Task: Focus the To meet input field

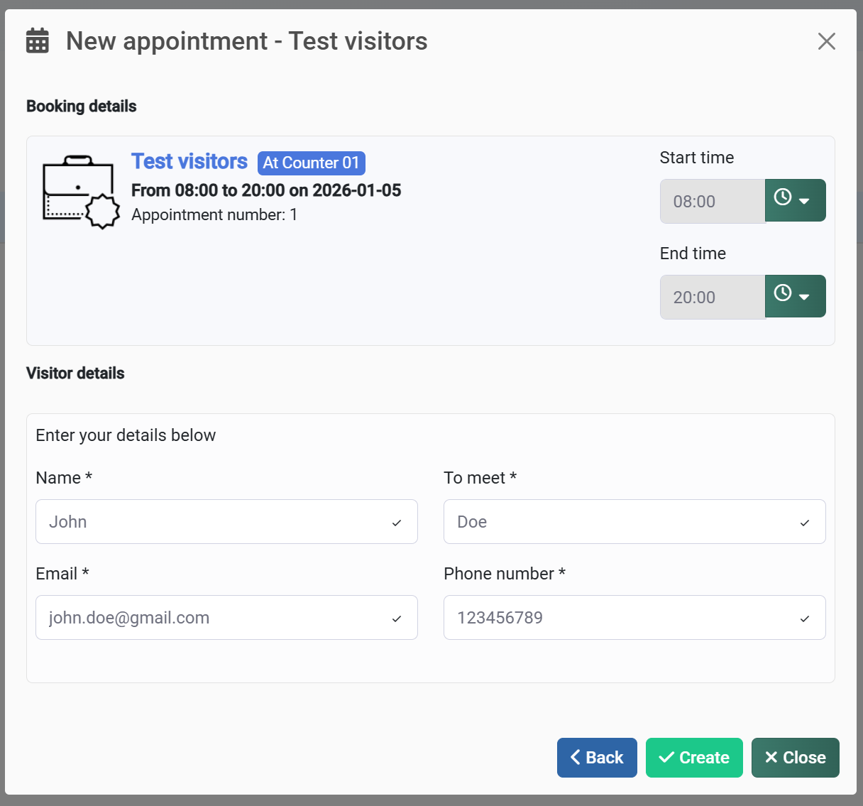Action: pyautogui.click(x=621, y=522)
